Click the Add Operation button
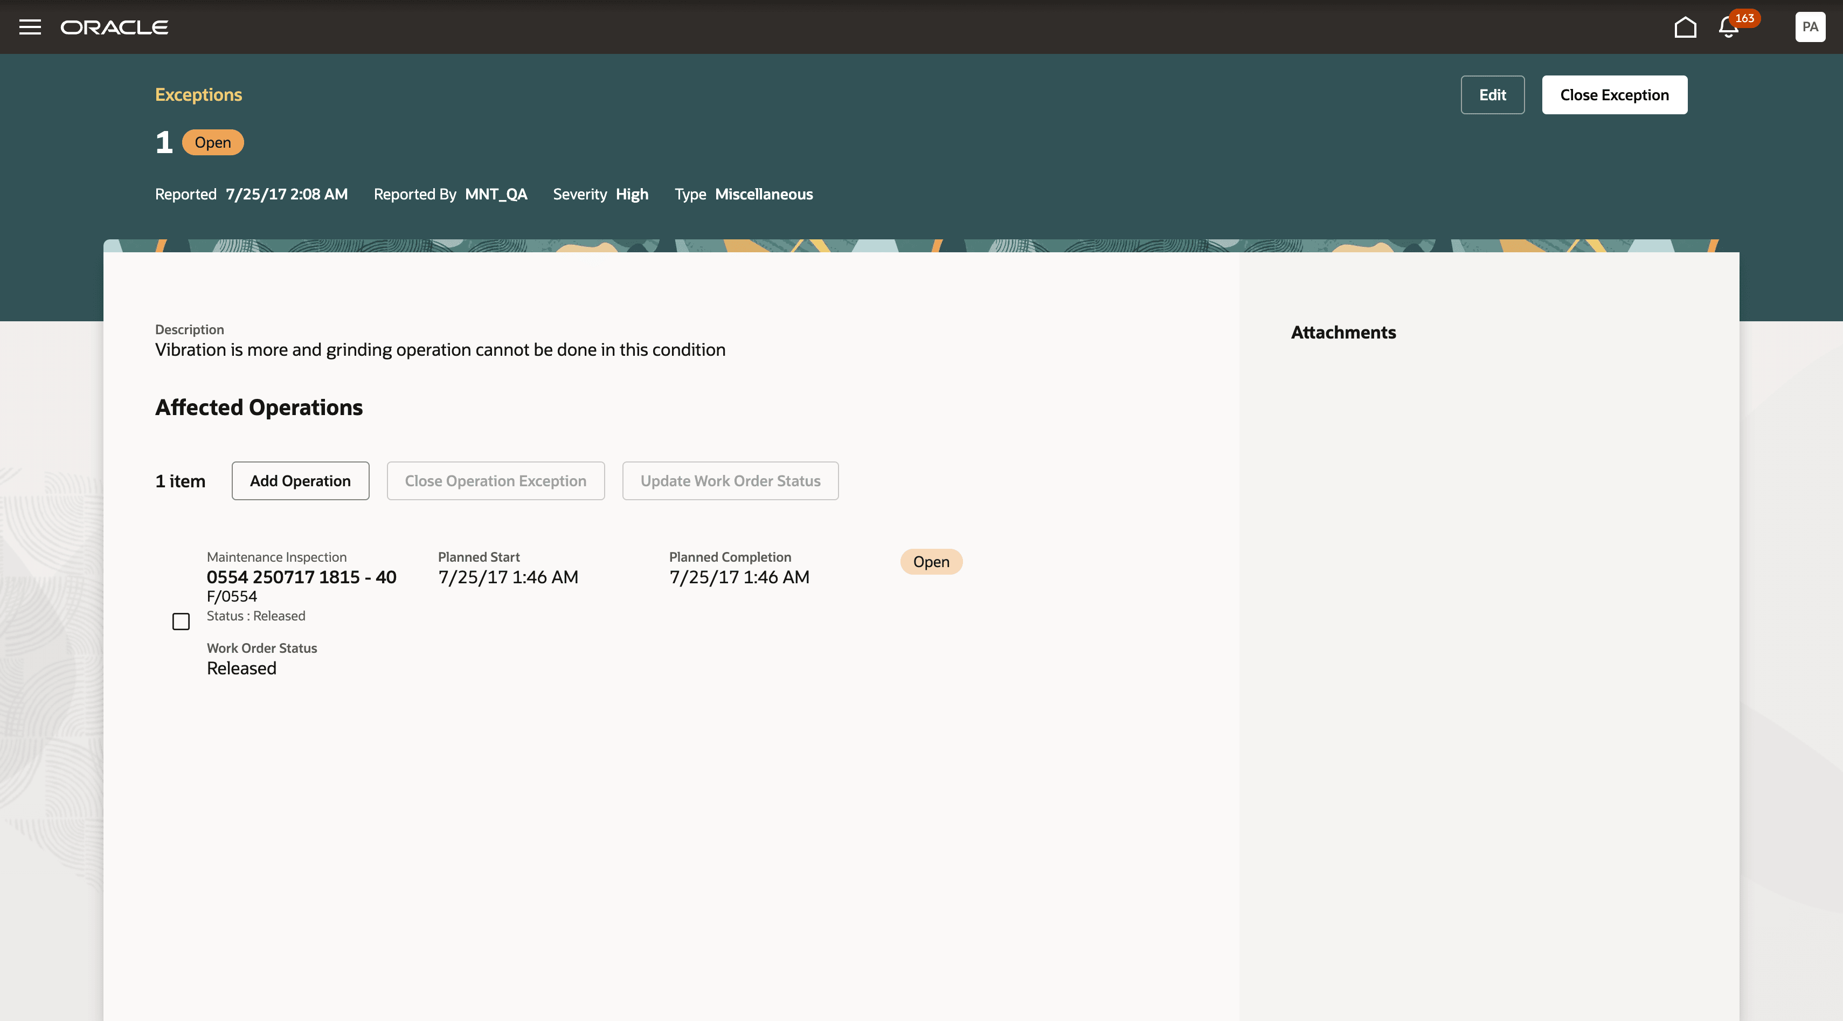 pos(300,480)
